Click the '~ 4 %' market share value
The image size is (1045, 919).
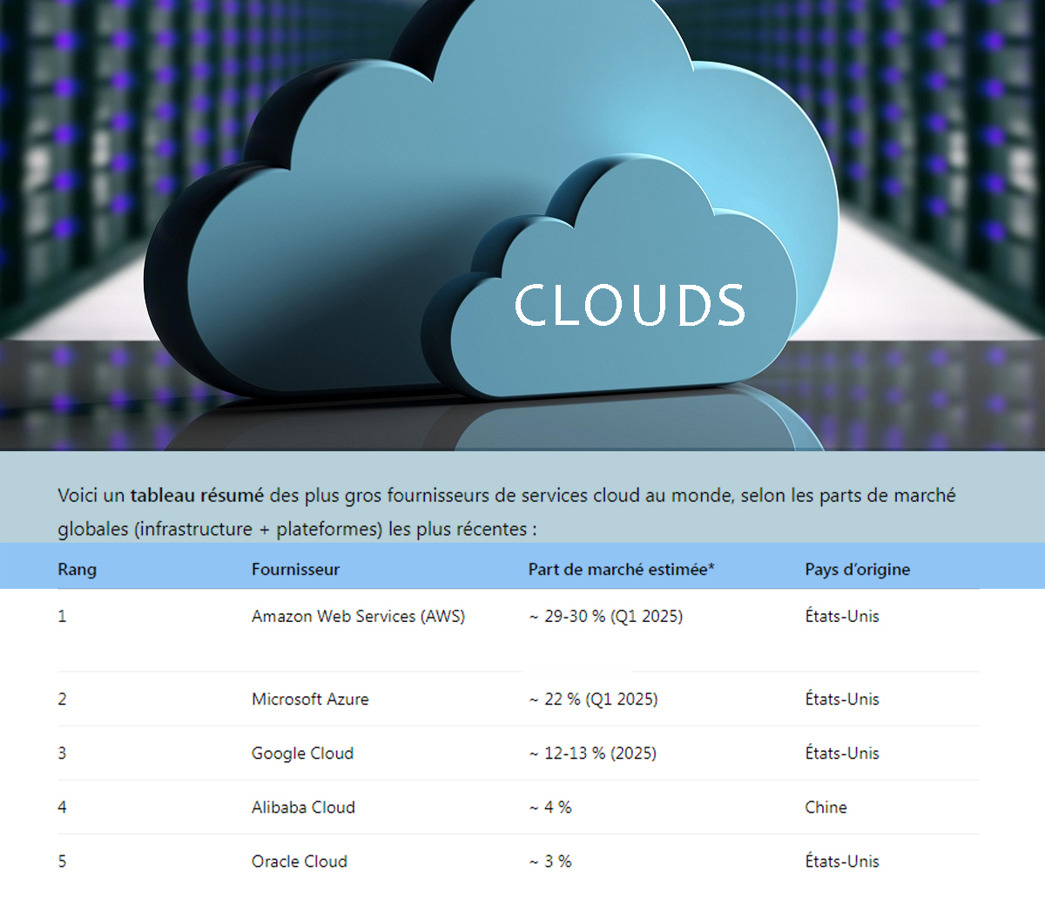[550, 808]
